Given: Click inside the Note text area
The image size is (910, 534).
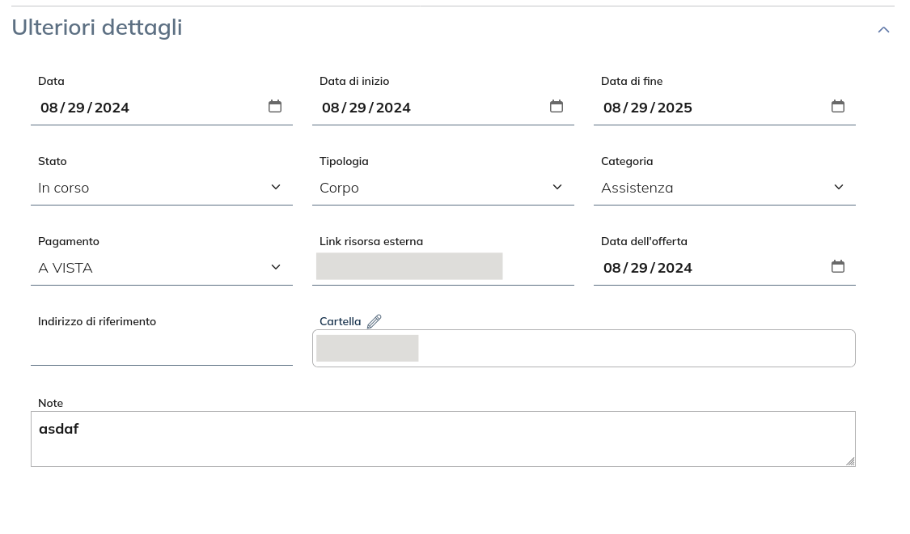Looking at the screenshot, I should [x=443, y=437].
